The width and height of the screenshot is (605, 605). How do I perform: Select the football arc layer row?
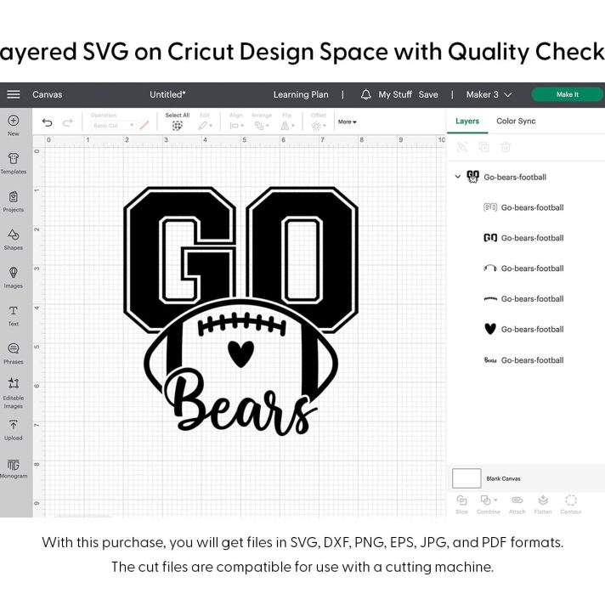(527, 269)
